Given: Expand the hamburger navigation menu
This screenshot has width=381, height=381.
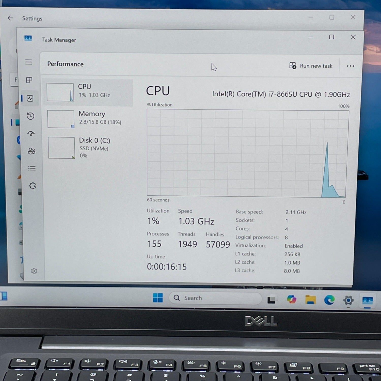Looking at the screenshot, I should point(29,62).
